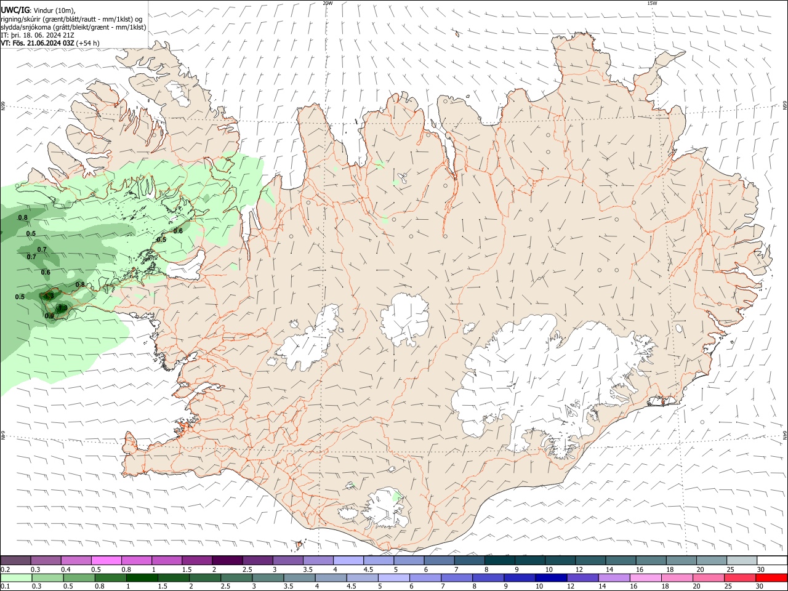788x591 pixels.
Task: Click the 'UWC/IG' heading in the title box
Action: (x=15, y=10)
